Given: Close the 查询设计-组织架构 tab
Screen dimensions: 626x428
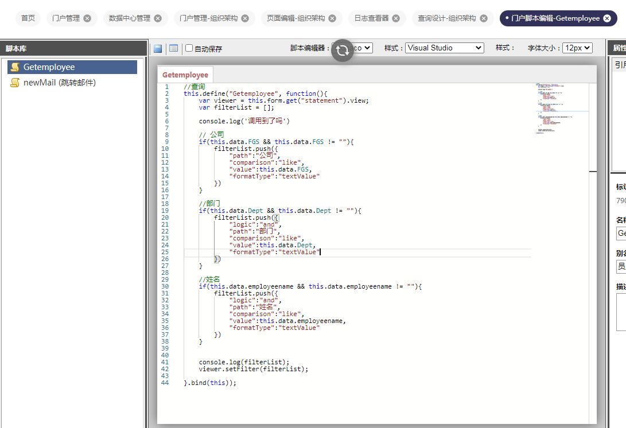Looking at the screenshot, I should click(x=483, y=18).
